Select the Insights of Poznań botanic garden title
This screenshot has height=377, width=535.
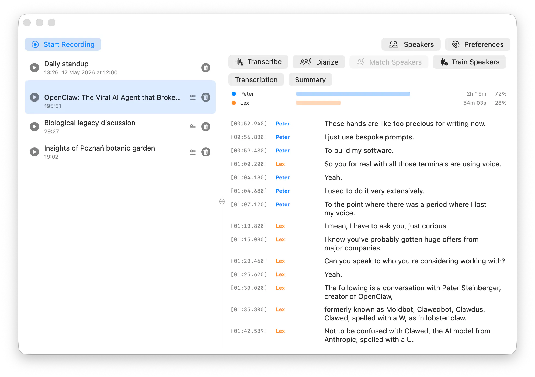tap(100, 148)
